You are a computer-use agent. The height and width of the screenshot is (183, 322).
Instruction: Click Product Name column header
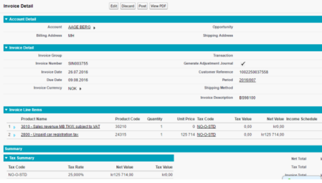pyautogui.click(x=34, y=119)
